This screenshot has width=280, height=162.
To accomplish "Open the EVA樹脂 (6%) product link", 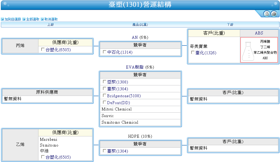I will pyautogui.click(x=140, y=67).
